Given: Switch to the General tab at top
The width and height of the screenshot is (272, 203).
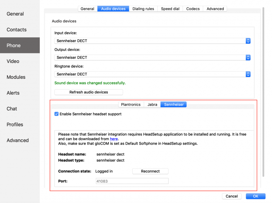Looking at the screenshot, I should tap(87, 9).
